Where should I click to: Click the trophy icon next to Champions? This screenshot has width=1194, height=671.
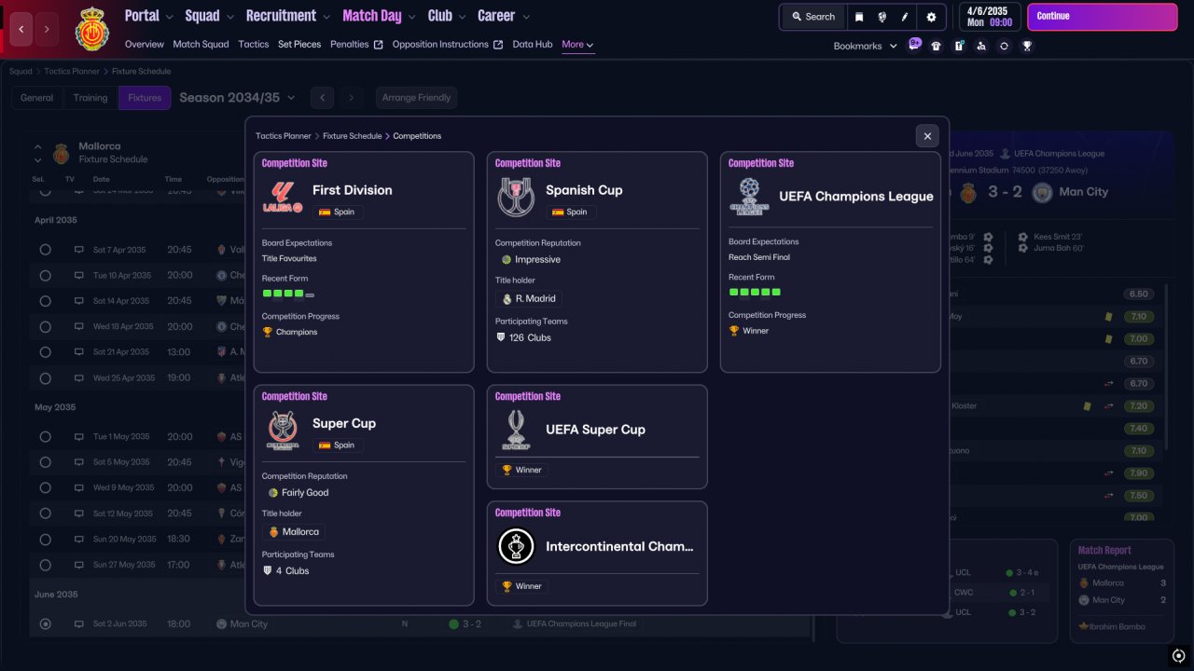[x=268, y=332]
